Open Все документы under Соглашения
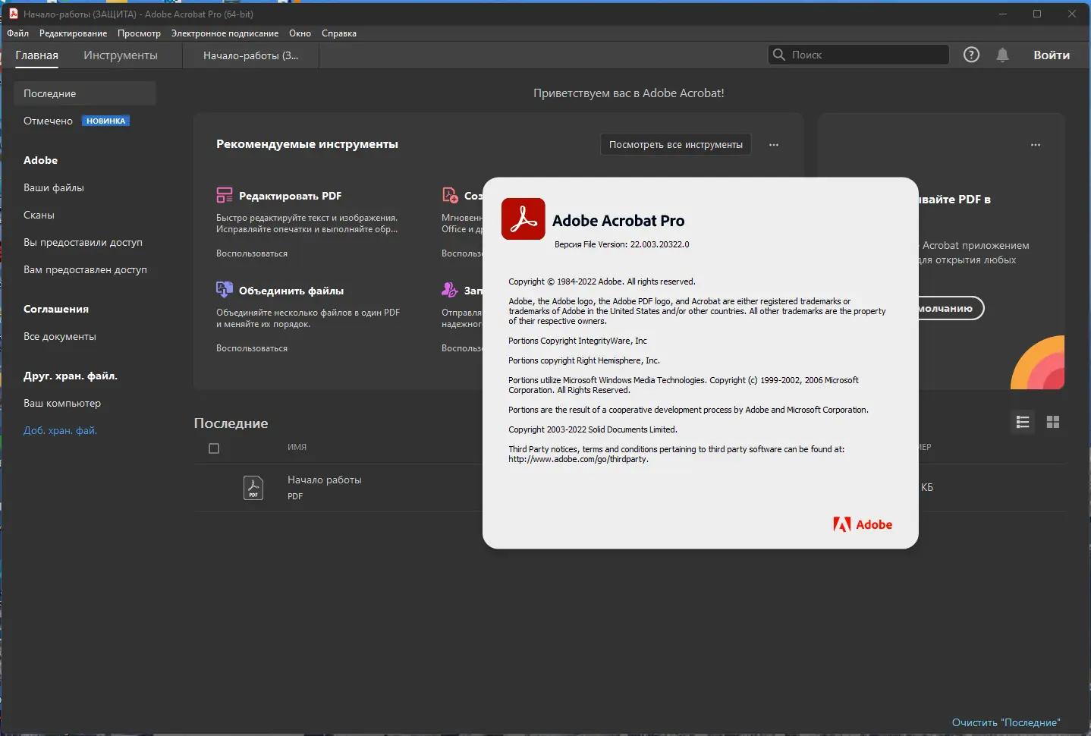The height and width of the screenshot is (736, 1091). click(60, 336)
